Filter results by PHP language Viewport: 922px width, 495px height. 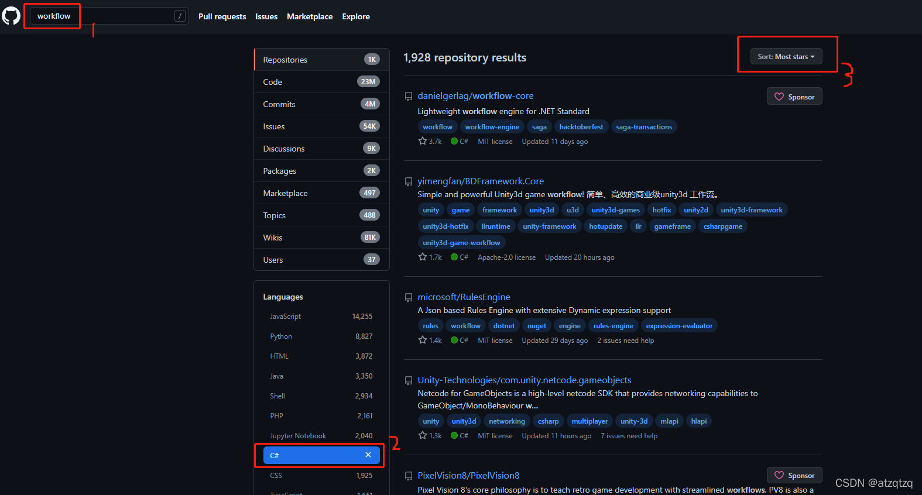(321, 416)
